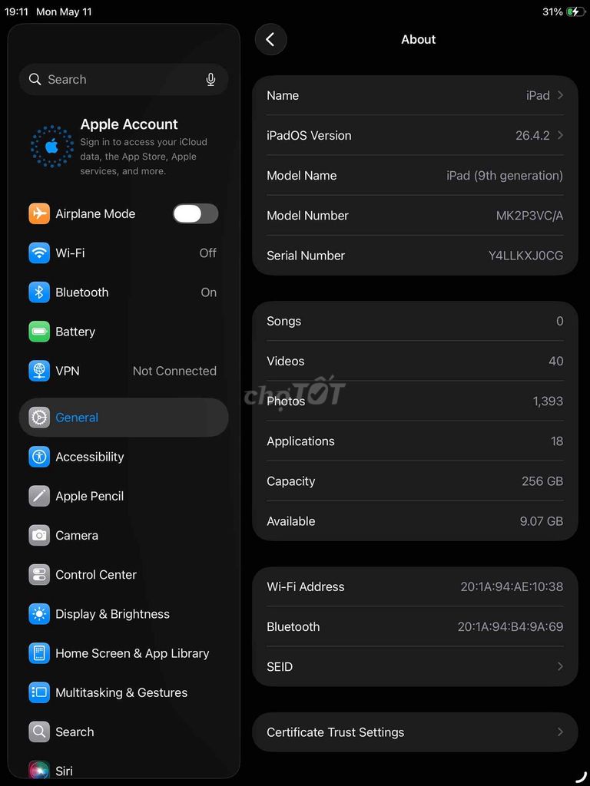The width and height of the screenshot is (590, 786).
Task: Tap the SEID label
Action: (x=280, y=667)
